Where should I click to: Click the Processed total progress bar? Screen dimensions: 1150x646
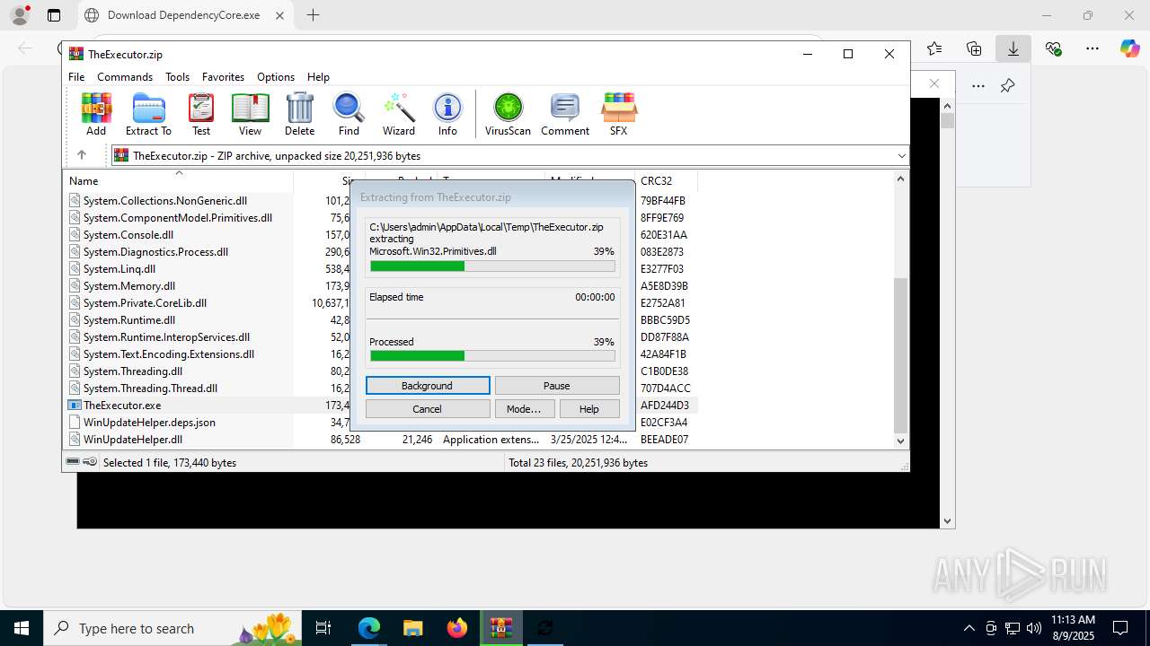(x=492, y=356)
